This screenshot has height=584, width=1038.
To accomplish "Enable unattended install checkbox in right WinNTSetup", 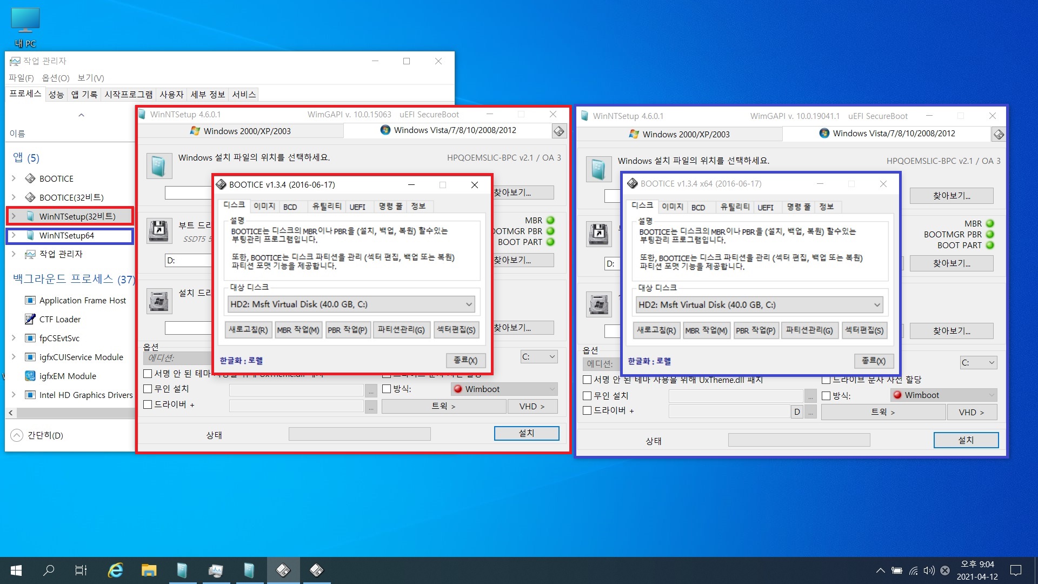I will [x=587, y=396].
